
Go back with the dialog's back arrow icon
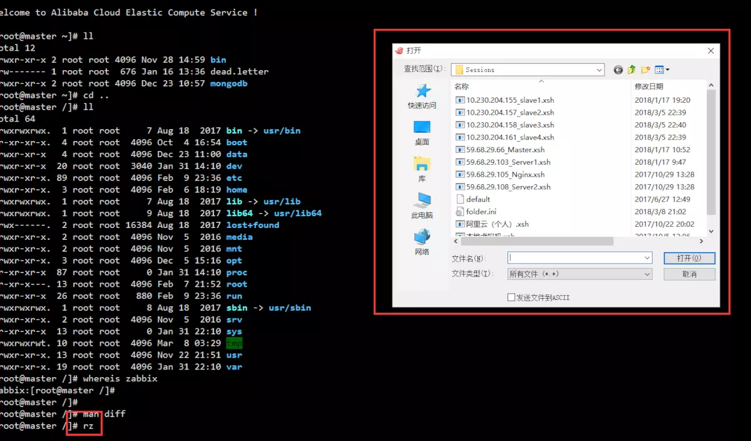[x=618, y=70]
